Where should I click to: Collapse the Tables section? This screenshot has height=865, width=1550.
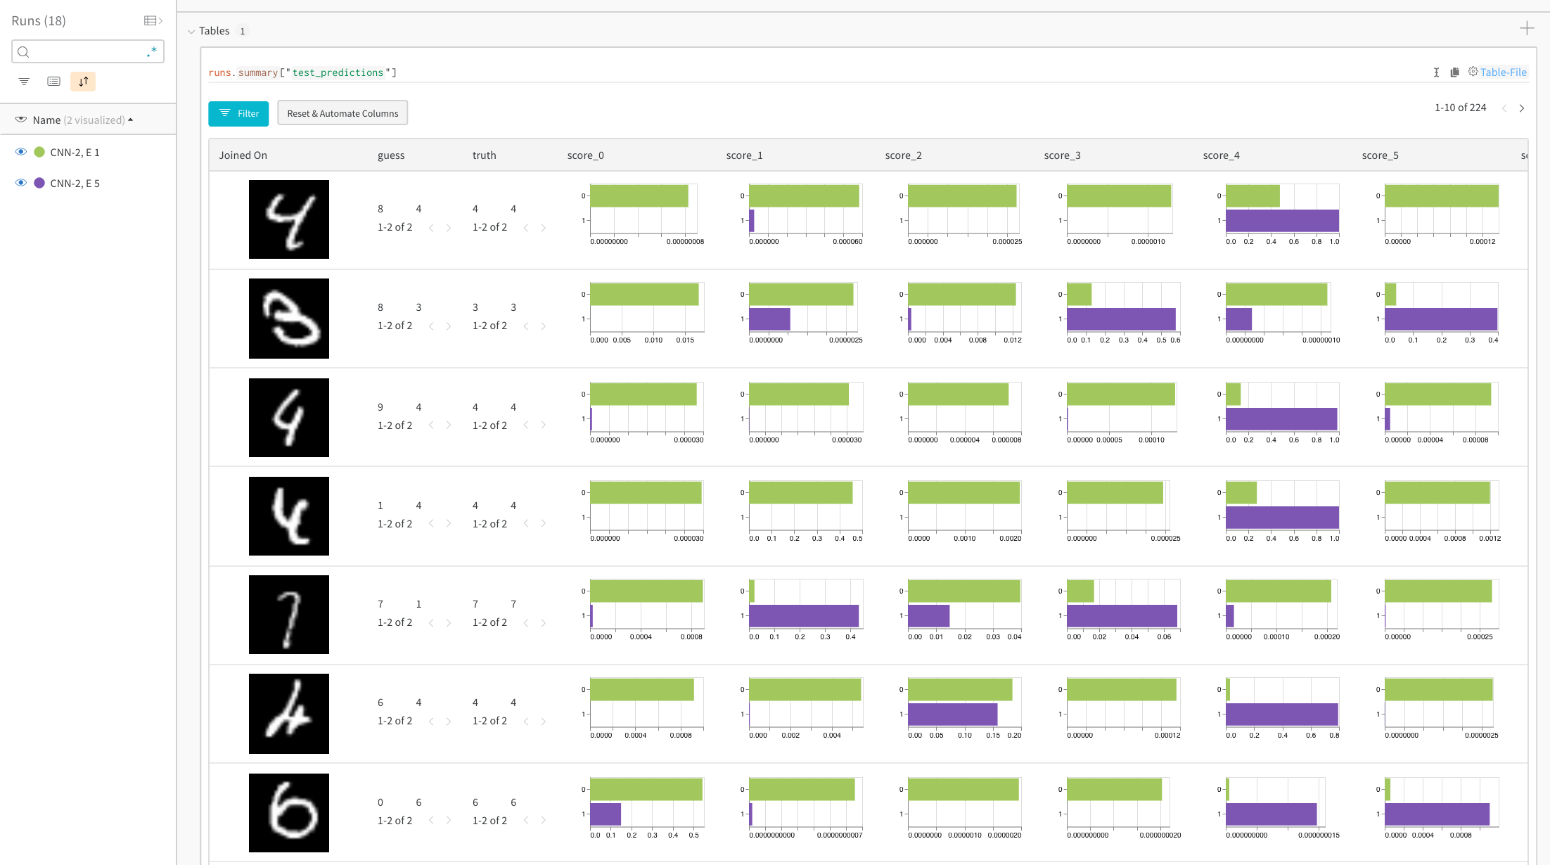click(191, 31)
